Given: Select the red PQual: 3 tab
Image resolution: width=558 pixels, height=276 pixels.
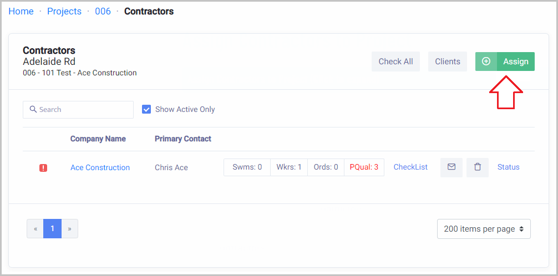Looking at the screenshot, I should (364, 167).
